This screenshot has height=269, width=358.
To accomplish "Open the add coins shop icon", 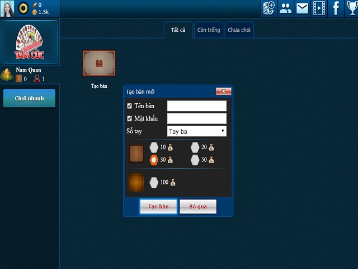I will pos(268,8).
